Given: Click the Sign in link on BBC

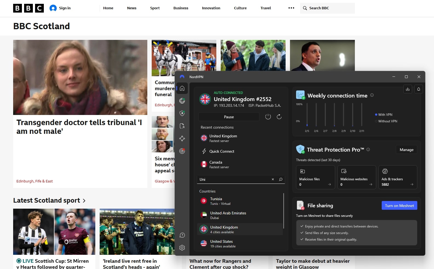Looking at the screenshot, I should pos(65,8).
